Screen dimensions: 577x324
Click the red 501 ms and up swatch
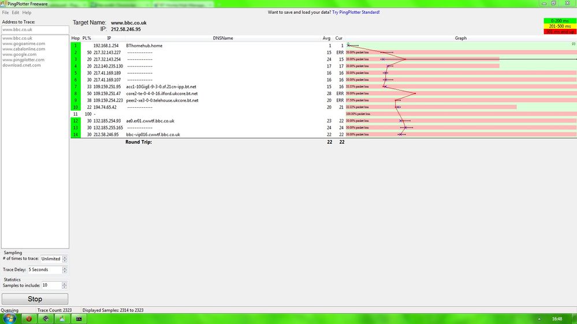[560, 32]
